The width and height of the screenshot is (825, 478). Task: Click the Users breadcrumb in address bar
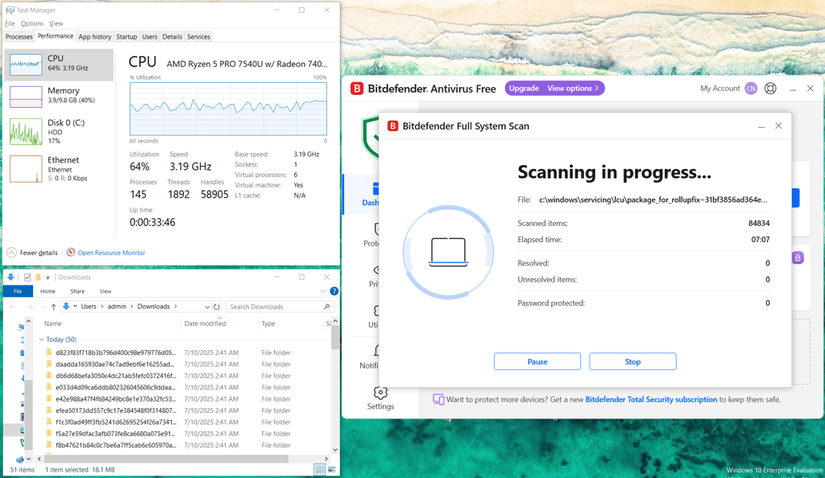[89, 307]
